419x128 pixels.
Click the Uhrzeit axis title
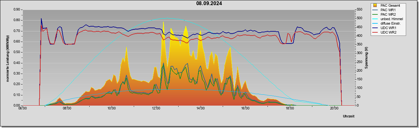[x=348, y=116]
